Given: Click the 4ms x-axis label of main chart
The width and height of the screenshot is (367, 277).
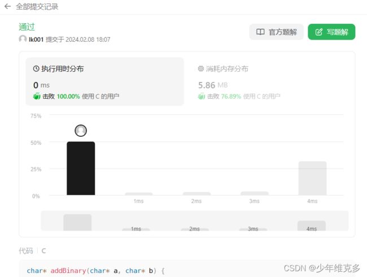Looking at the screenshot, I should pos(312,201).
